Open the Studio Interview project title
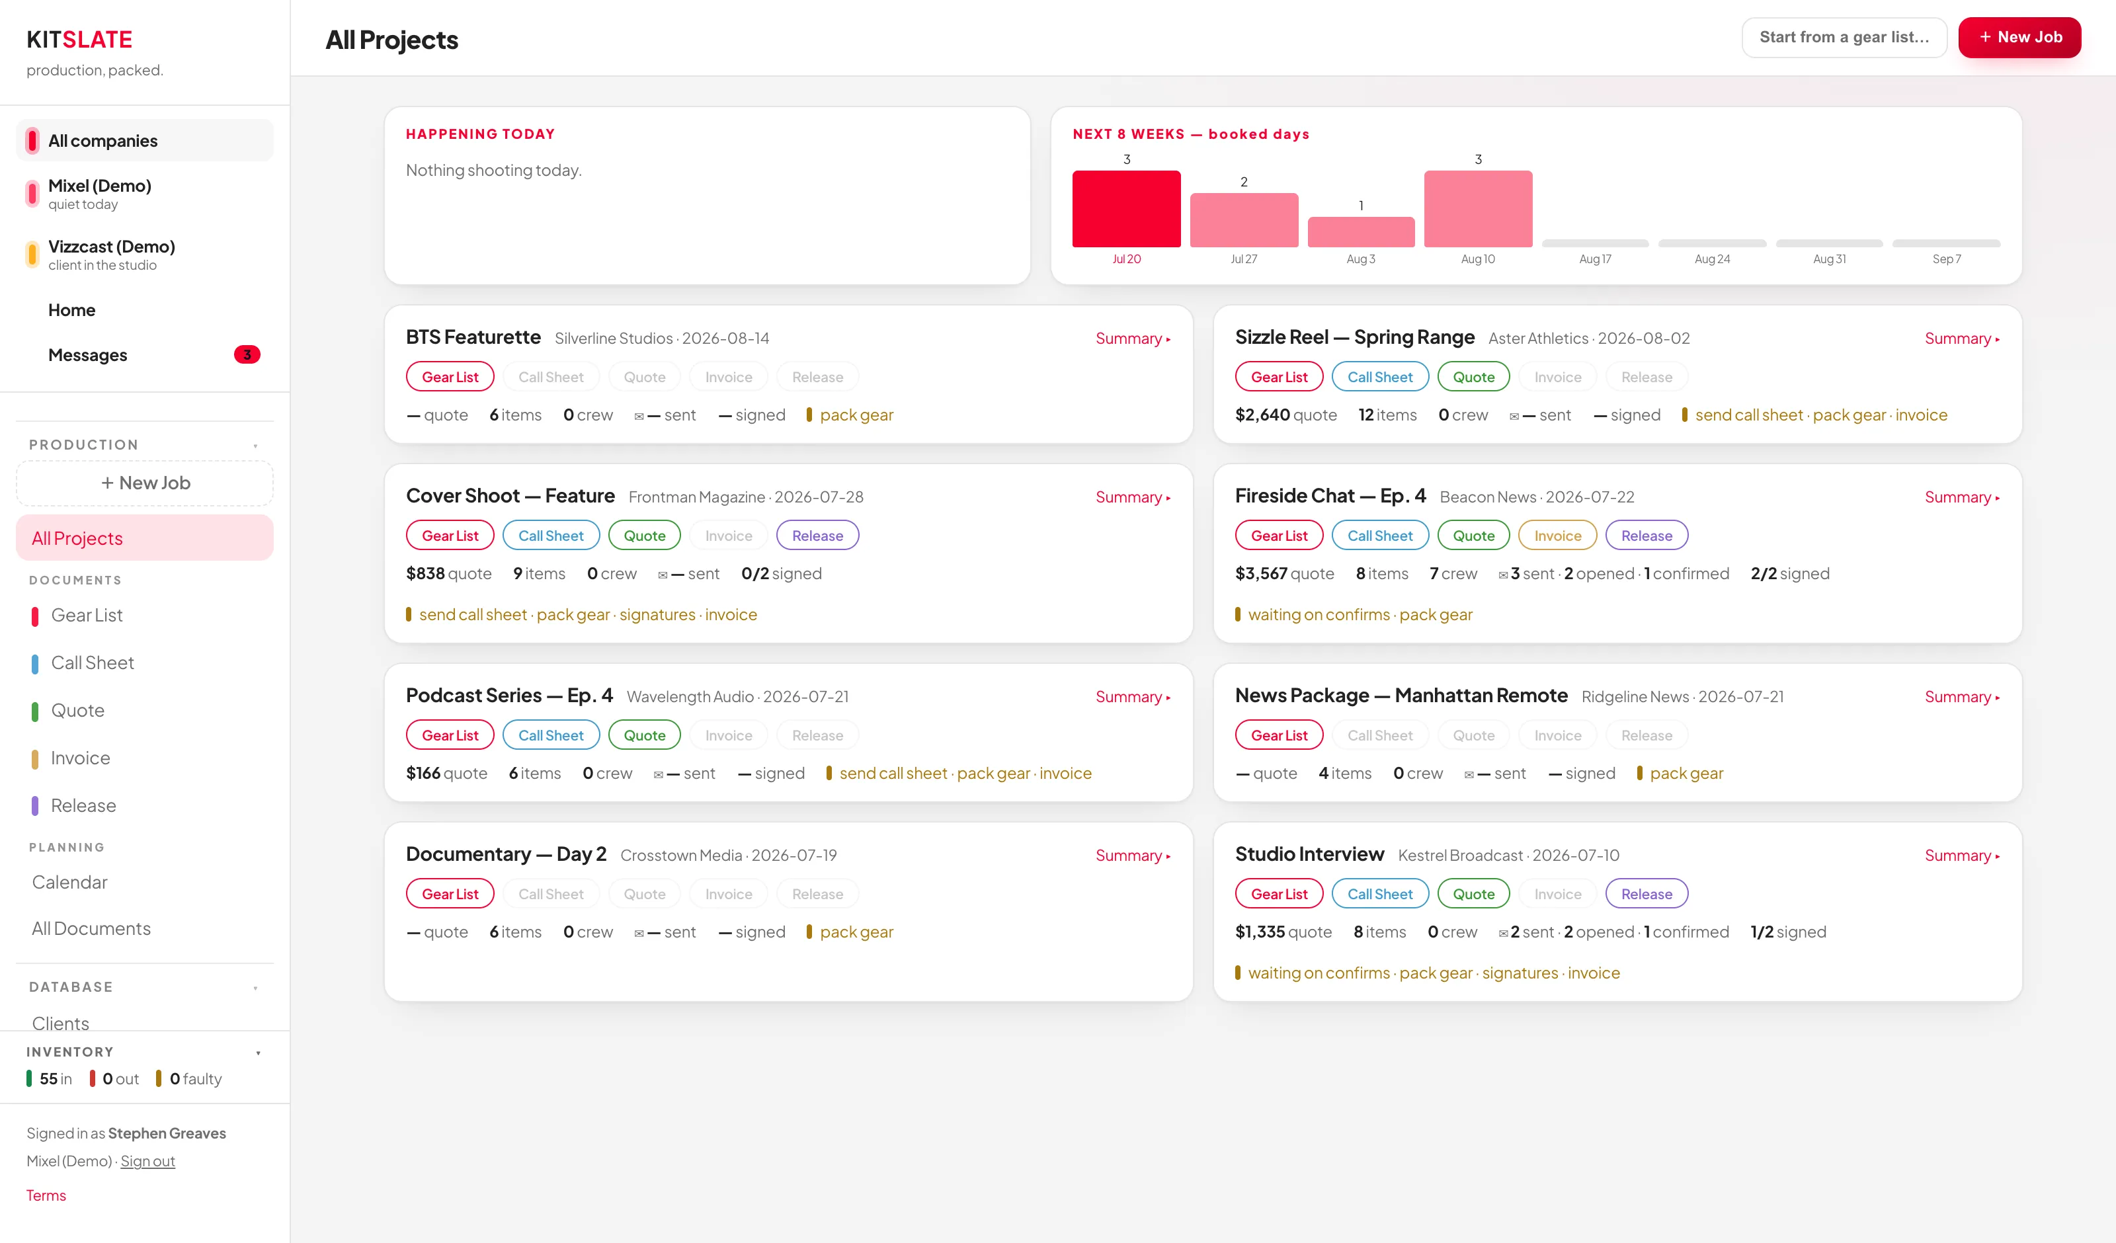This screenshot has width=2116, height=1243. (1309, 855)
